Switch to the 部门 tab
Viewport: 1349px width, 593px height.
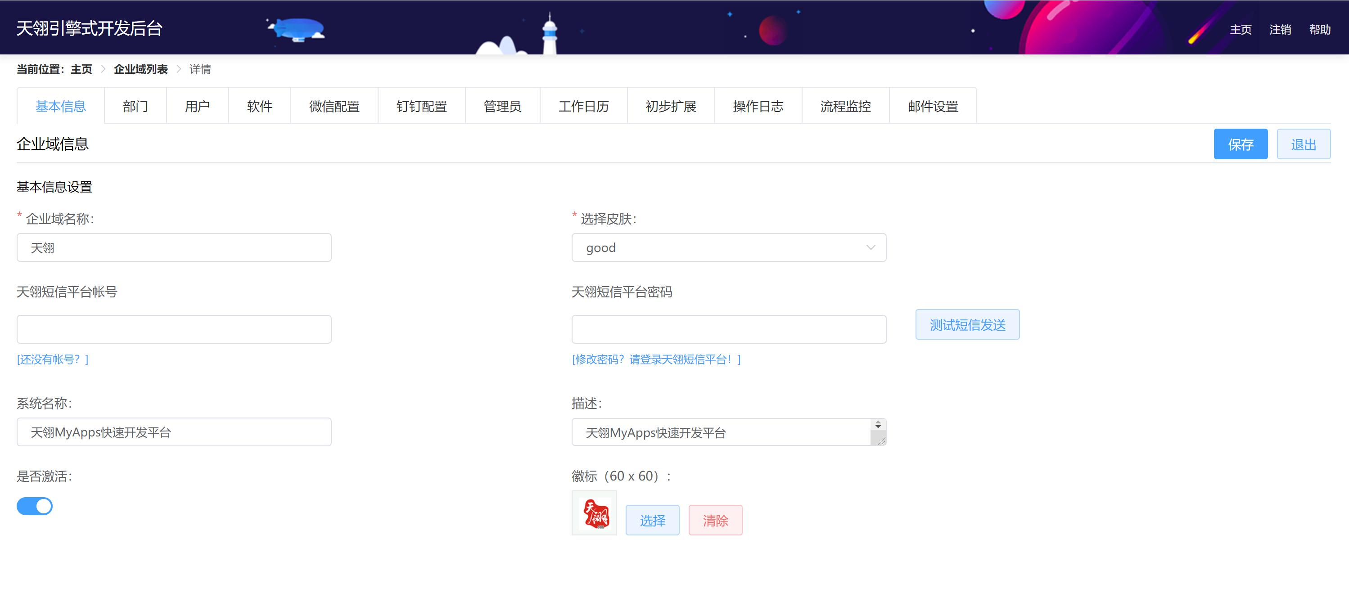tap(135, 106)
